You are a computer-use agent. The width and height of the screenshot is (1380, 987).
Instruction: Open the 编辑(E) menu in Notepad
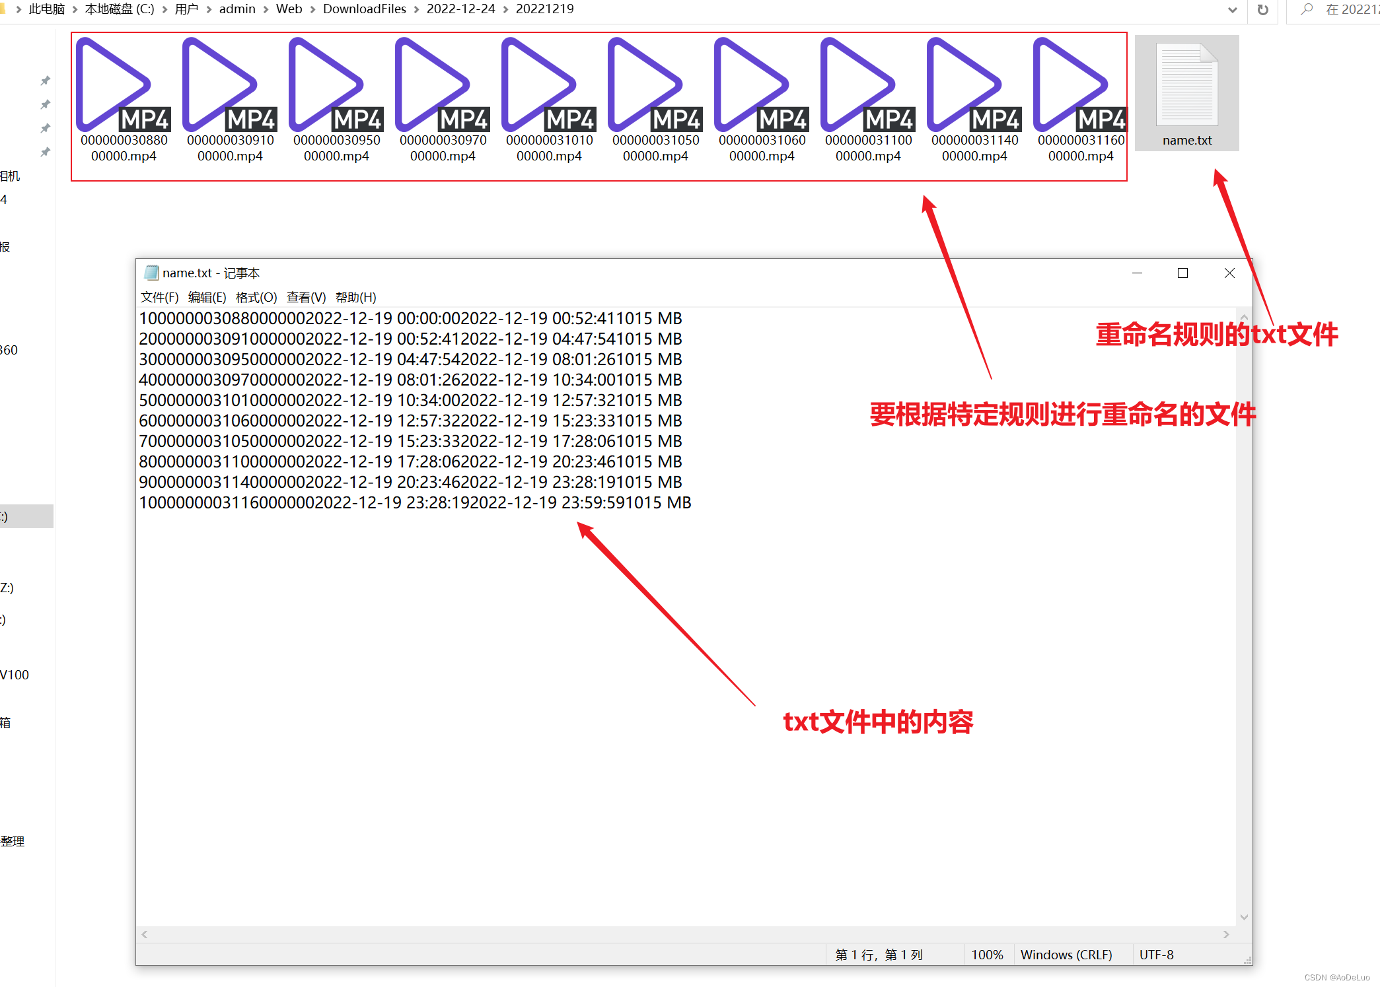pyautogui.click(x=207, y=297)
